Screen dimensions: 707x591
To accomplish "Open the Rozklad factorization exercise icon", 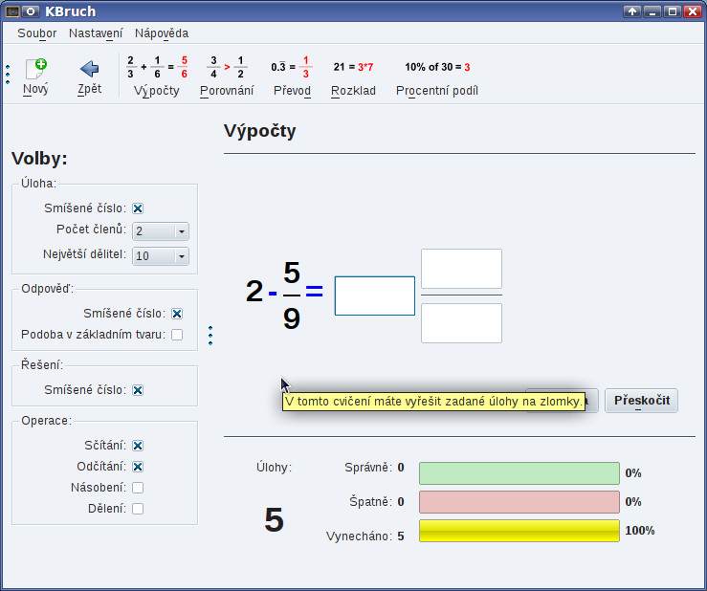I will [353, 67].
